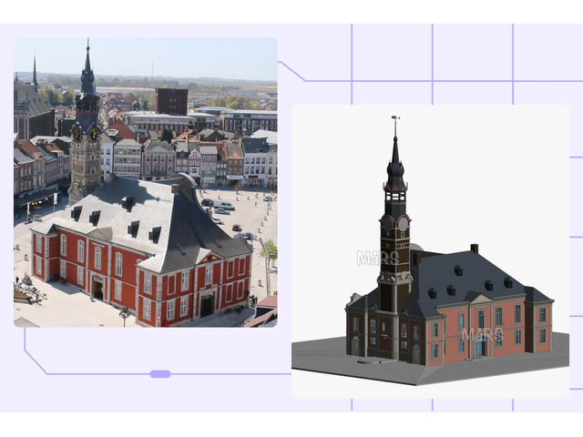
Task: Select the weather vane atop the 3D tower
Action: [394, 120]
